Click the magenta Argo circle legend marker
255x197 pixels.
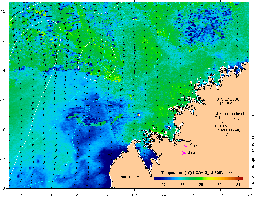click(186, 145)
